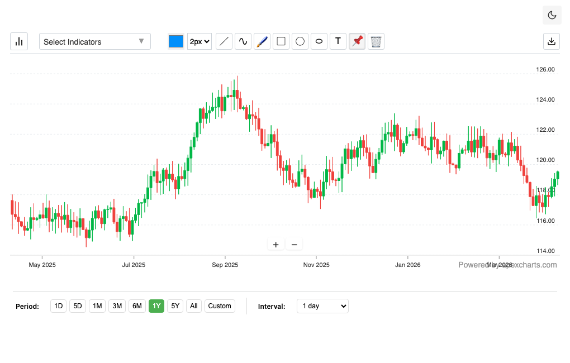This screenshot has width=570, height=363.
Task: Switch the period to 6M
Action: tap(137, 306)
